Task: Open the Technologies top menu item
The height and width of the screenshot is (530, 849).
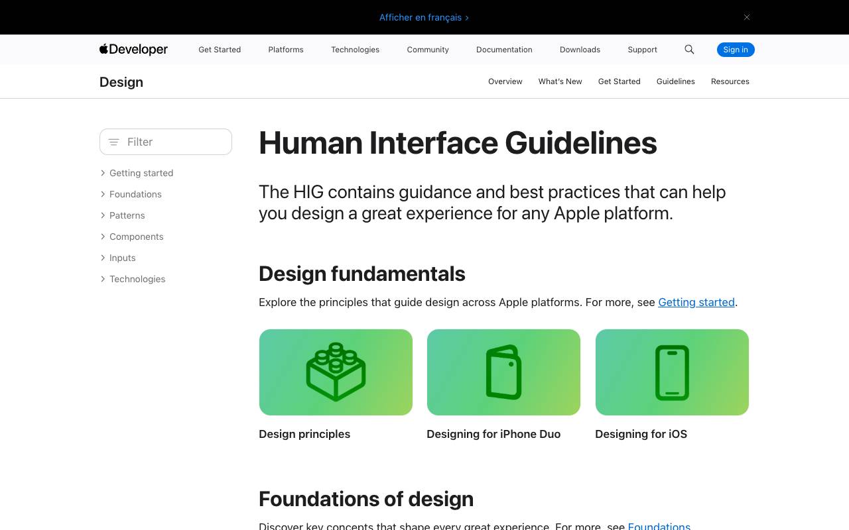Action: 355,50
